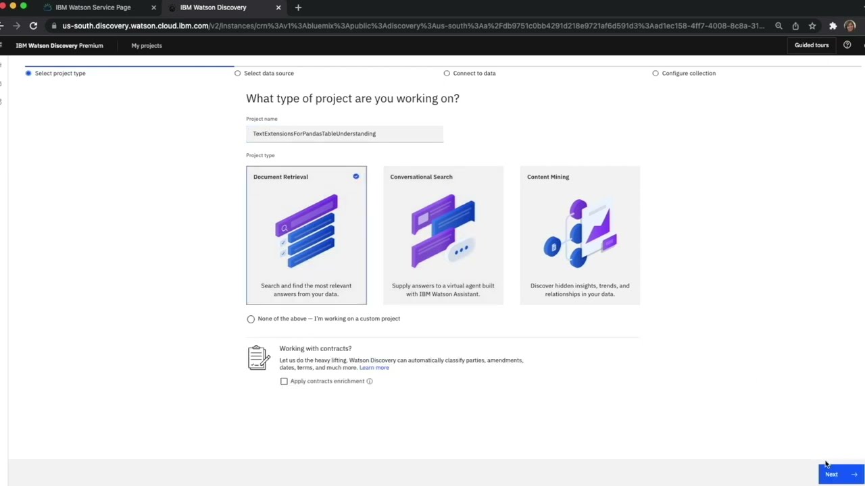This screenshot has width=865, height=486.
Task: Open the contracts Learn more link
Action: pos(374,368)
